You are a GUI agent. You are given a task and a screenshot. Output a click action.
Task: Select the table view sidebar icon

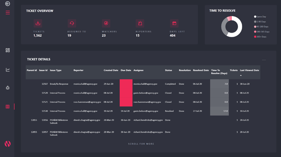coord(7,106)
